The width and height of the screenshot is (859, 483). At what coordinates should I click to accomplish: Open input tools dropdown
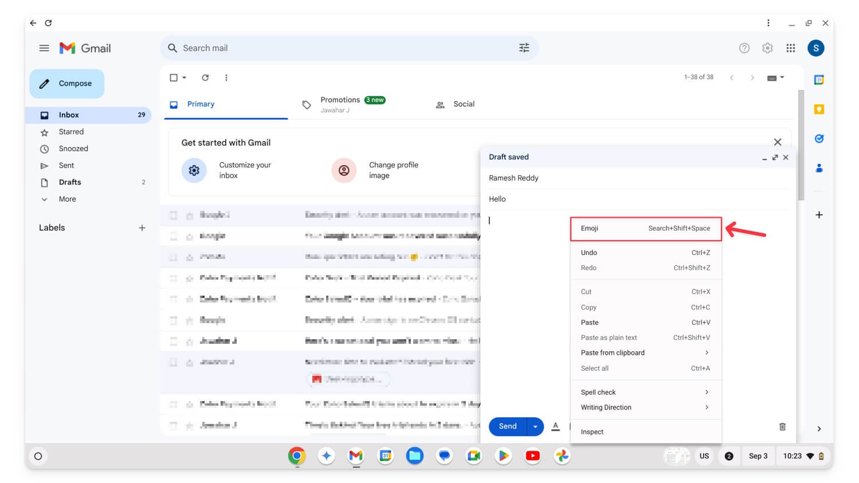coord(775,78)
